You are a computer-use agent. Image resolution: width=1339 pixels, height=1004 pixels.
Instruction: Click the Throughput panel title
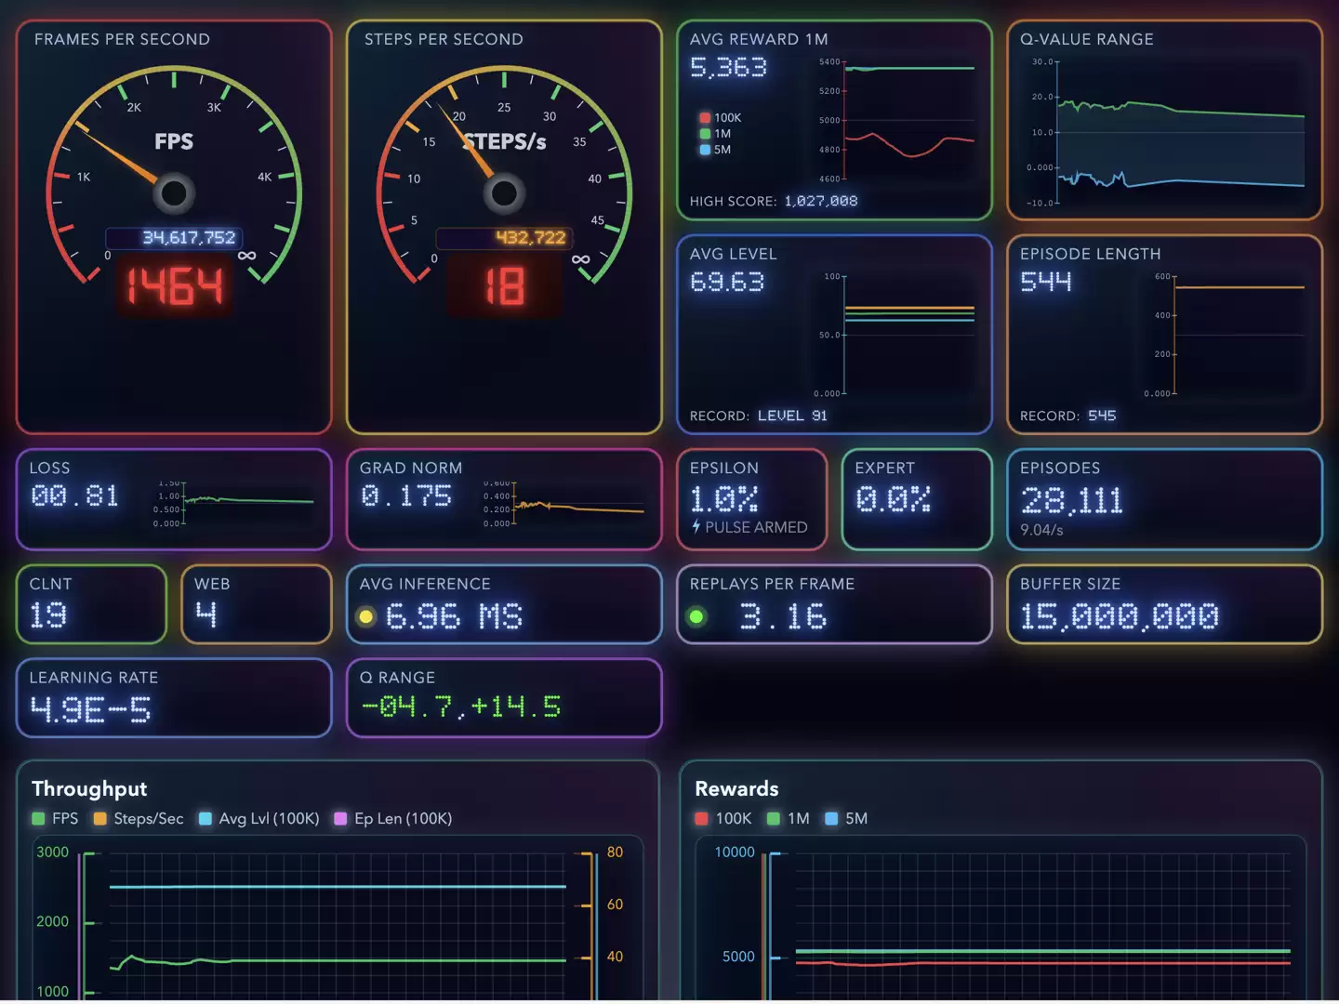pyautogui.click(x=89, y=788)
